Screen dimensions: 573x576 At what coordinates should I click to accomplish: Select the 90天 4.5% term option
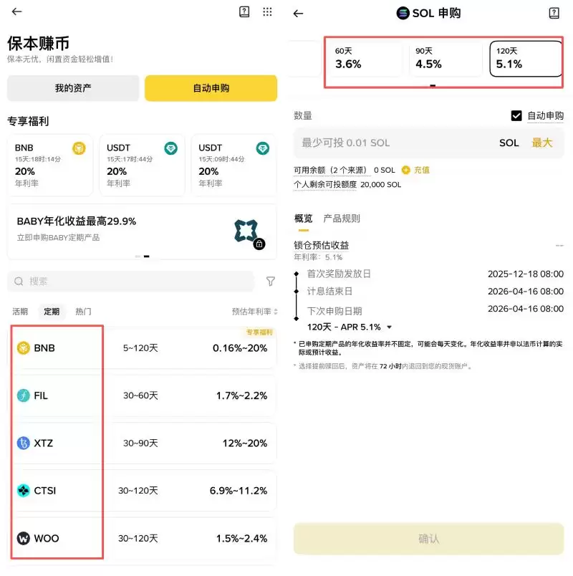(x=446, y=59)
